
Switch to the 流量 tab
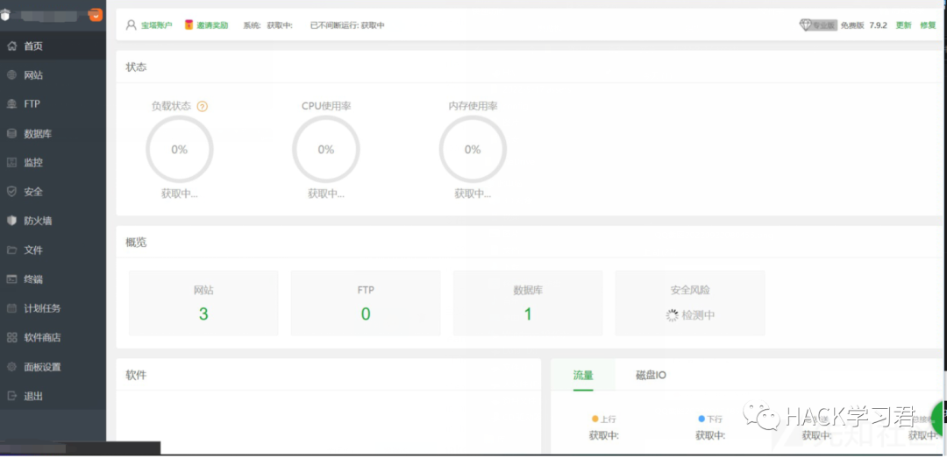coord(583,376)
